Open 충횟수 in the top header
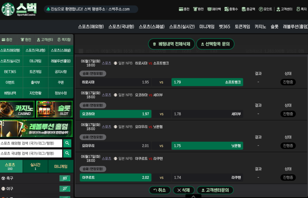308x198 pixels. (x=231, y=9)
